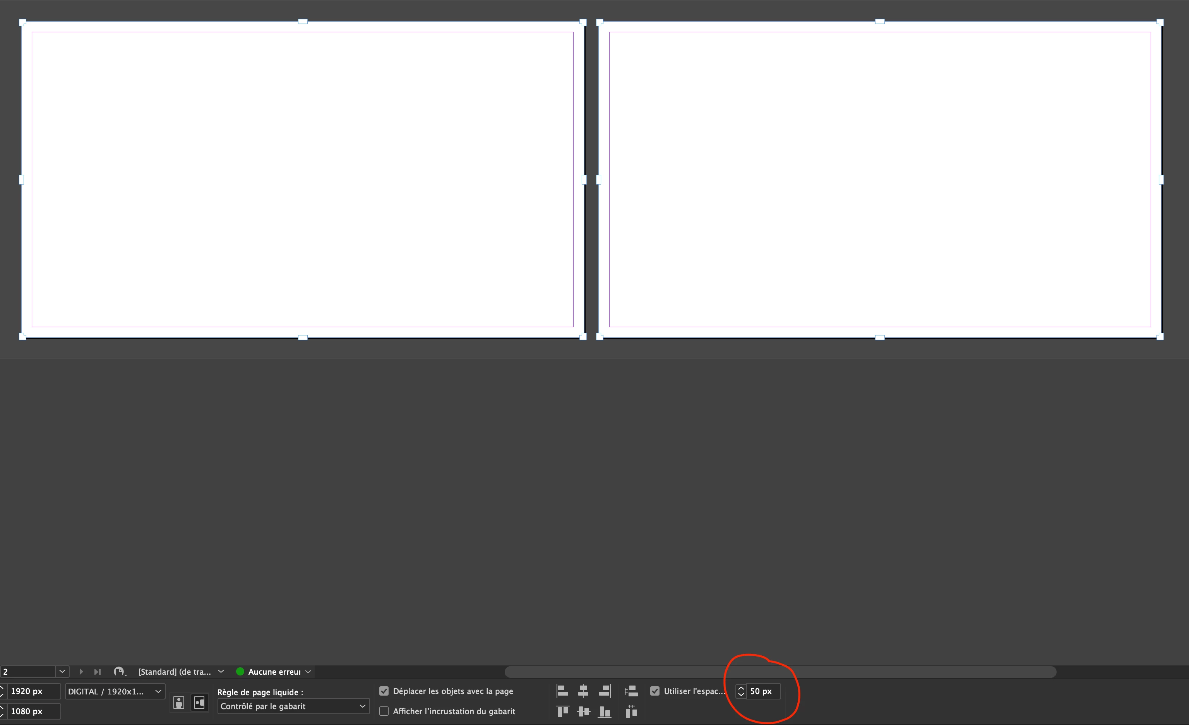Screen dimensions: 1189x725
Task: Click the align left edges icon
Action: [x=562, y=691]
